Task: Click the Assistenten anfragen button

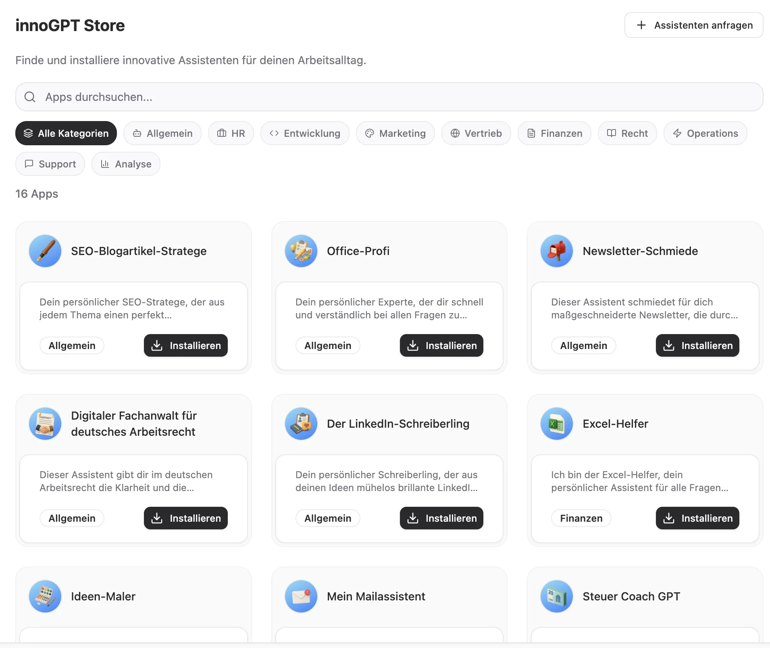Action: tap(694, 25)
